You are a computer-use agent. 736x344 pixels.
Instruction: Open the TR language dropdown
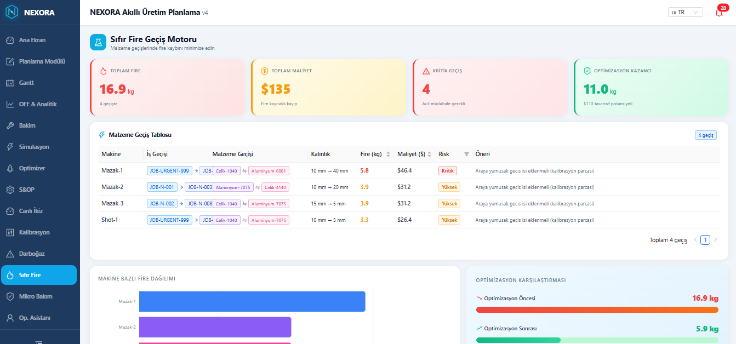click(x=685, y=12)
